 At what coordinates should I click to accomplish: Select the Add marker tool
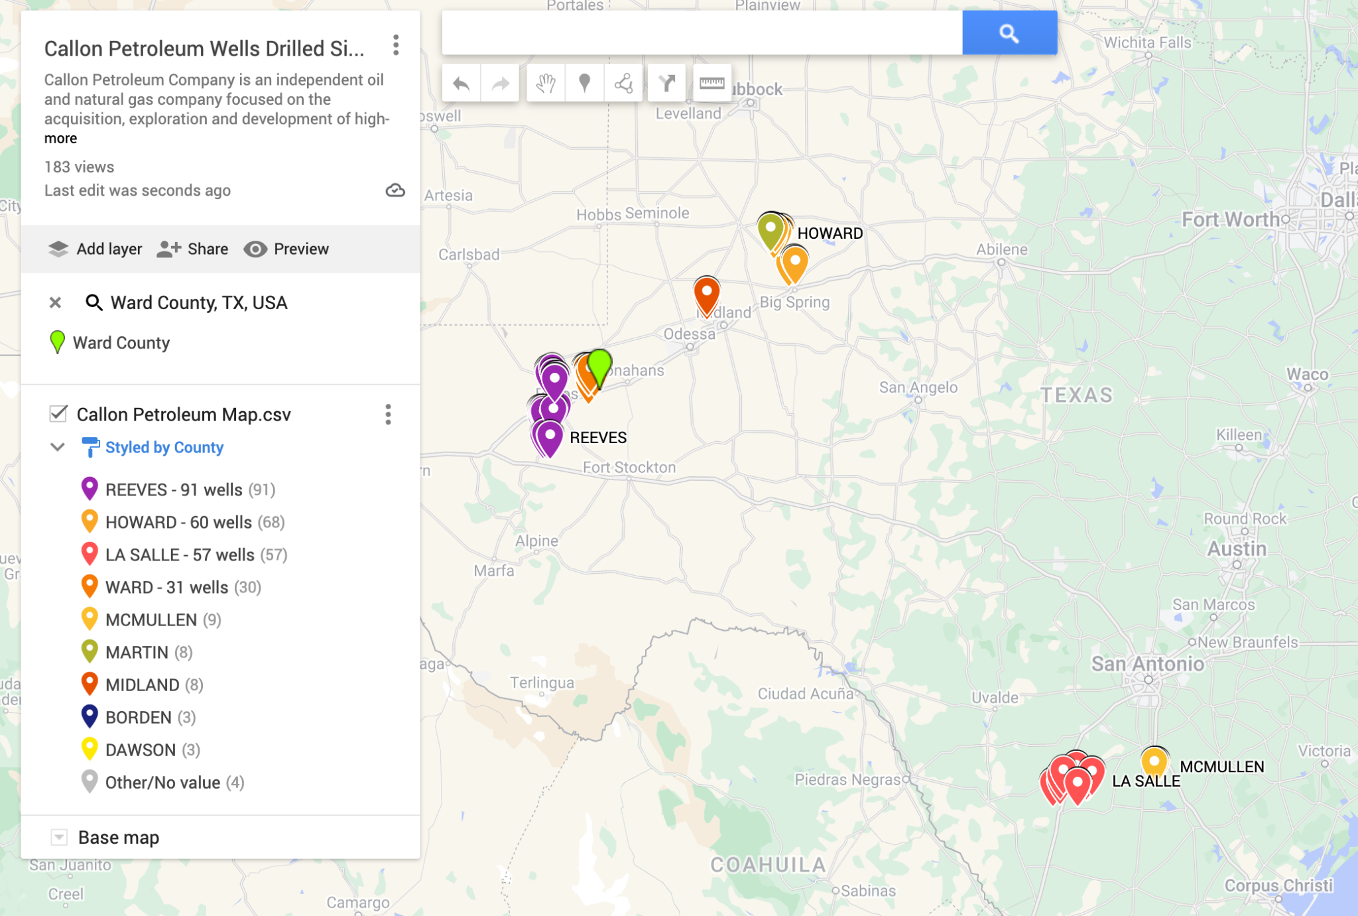pyautogui.click(x=584, y=84)
